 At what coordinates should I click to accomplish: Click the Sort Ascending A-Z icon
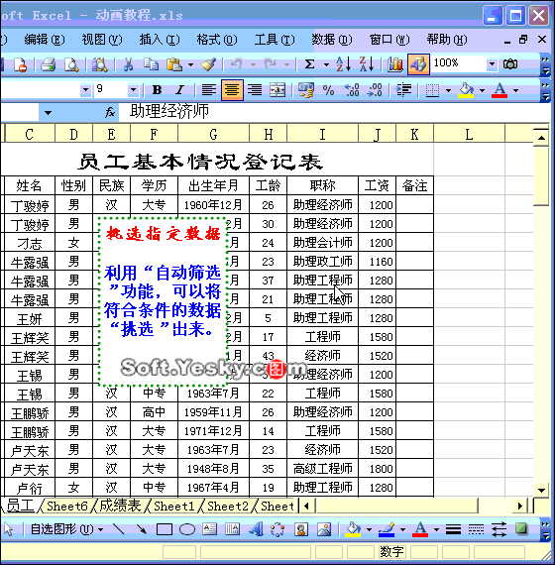(x=343, y=64)
